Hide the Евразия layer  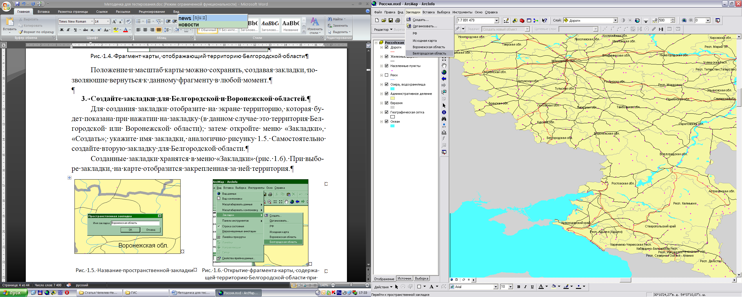pyautogui.click(x=386, y=103)
